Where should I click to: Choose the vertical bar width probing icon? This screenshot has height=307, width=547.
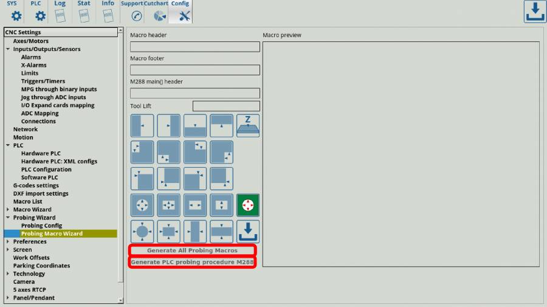[x=195, y=232]
